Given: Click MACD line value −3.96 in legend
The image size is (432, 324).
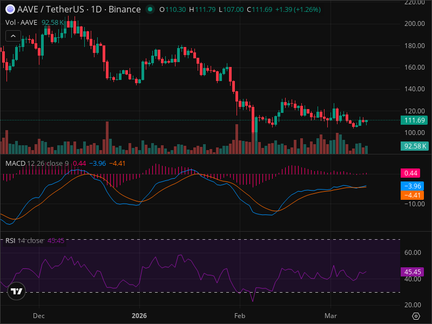Looking at the screenshot, I should click(98, 164).
